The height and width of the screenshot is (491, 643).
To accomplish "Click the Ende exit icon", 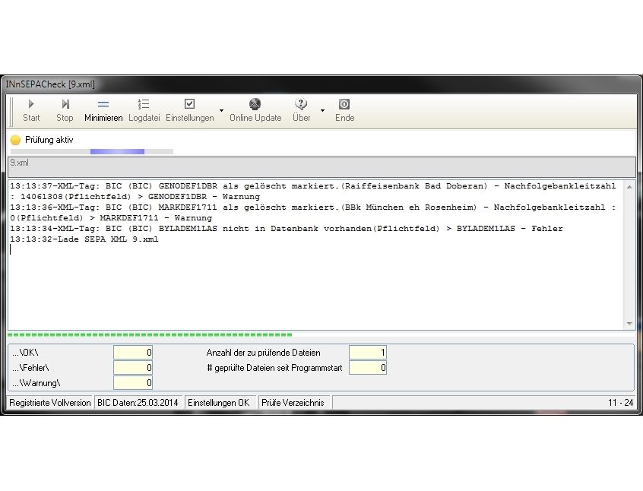I will click(344, 104).
